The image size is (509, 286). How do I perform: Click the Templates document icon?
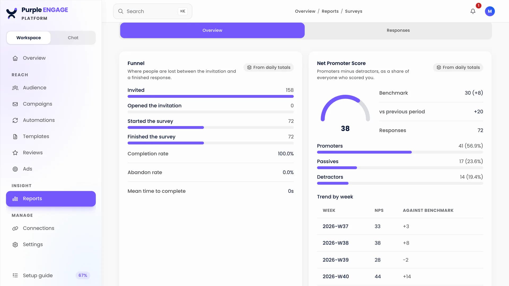point(15,137)
